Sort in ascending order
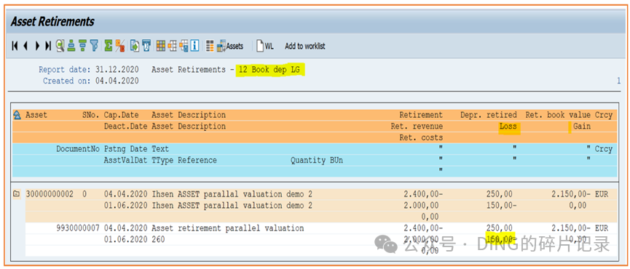 (x=71, y=46)
